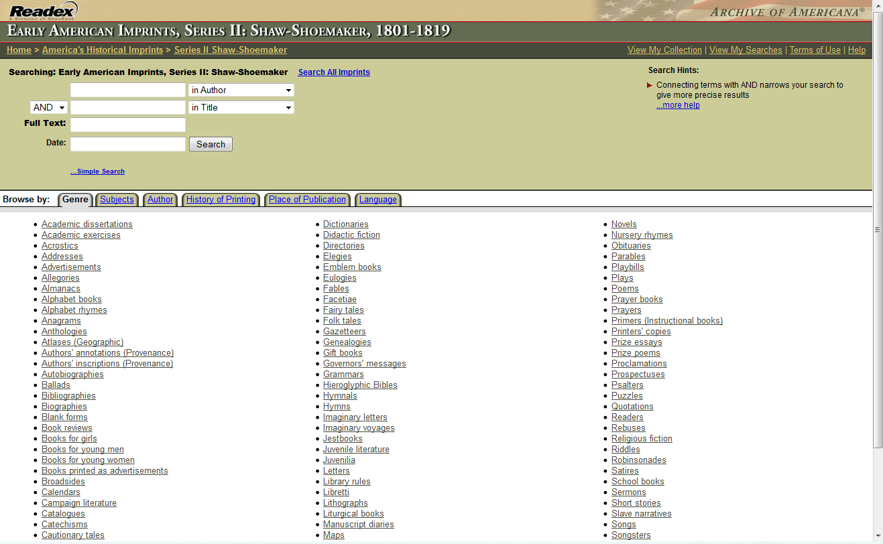Browse the Slave narratives genre
This screenshot has width=883, height=544.
(642, 514)
